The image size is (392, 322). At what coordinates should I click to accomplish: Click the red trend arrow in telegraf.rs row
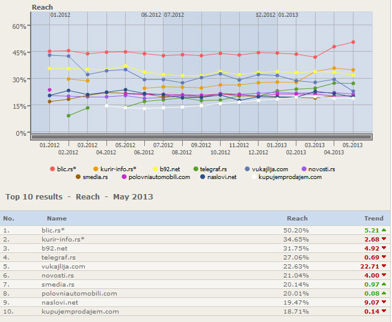(384, 257)
